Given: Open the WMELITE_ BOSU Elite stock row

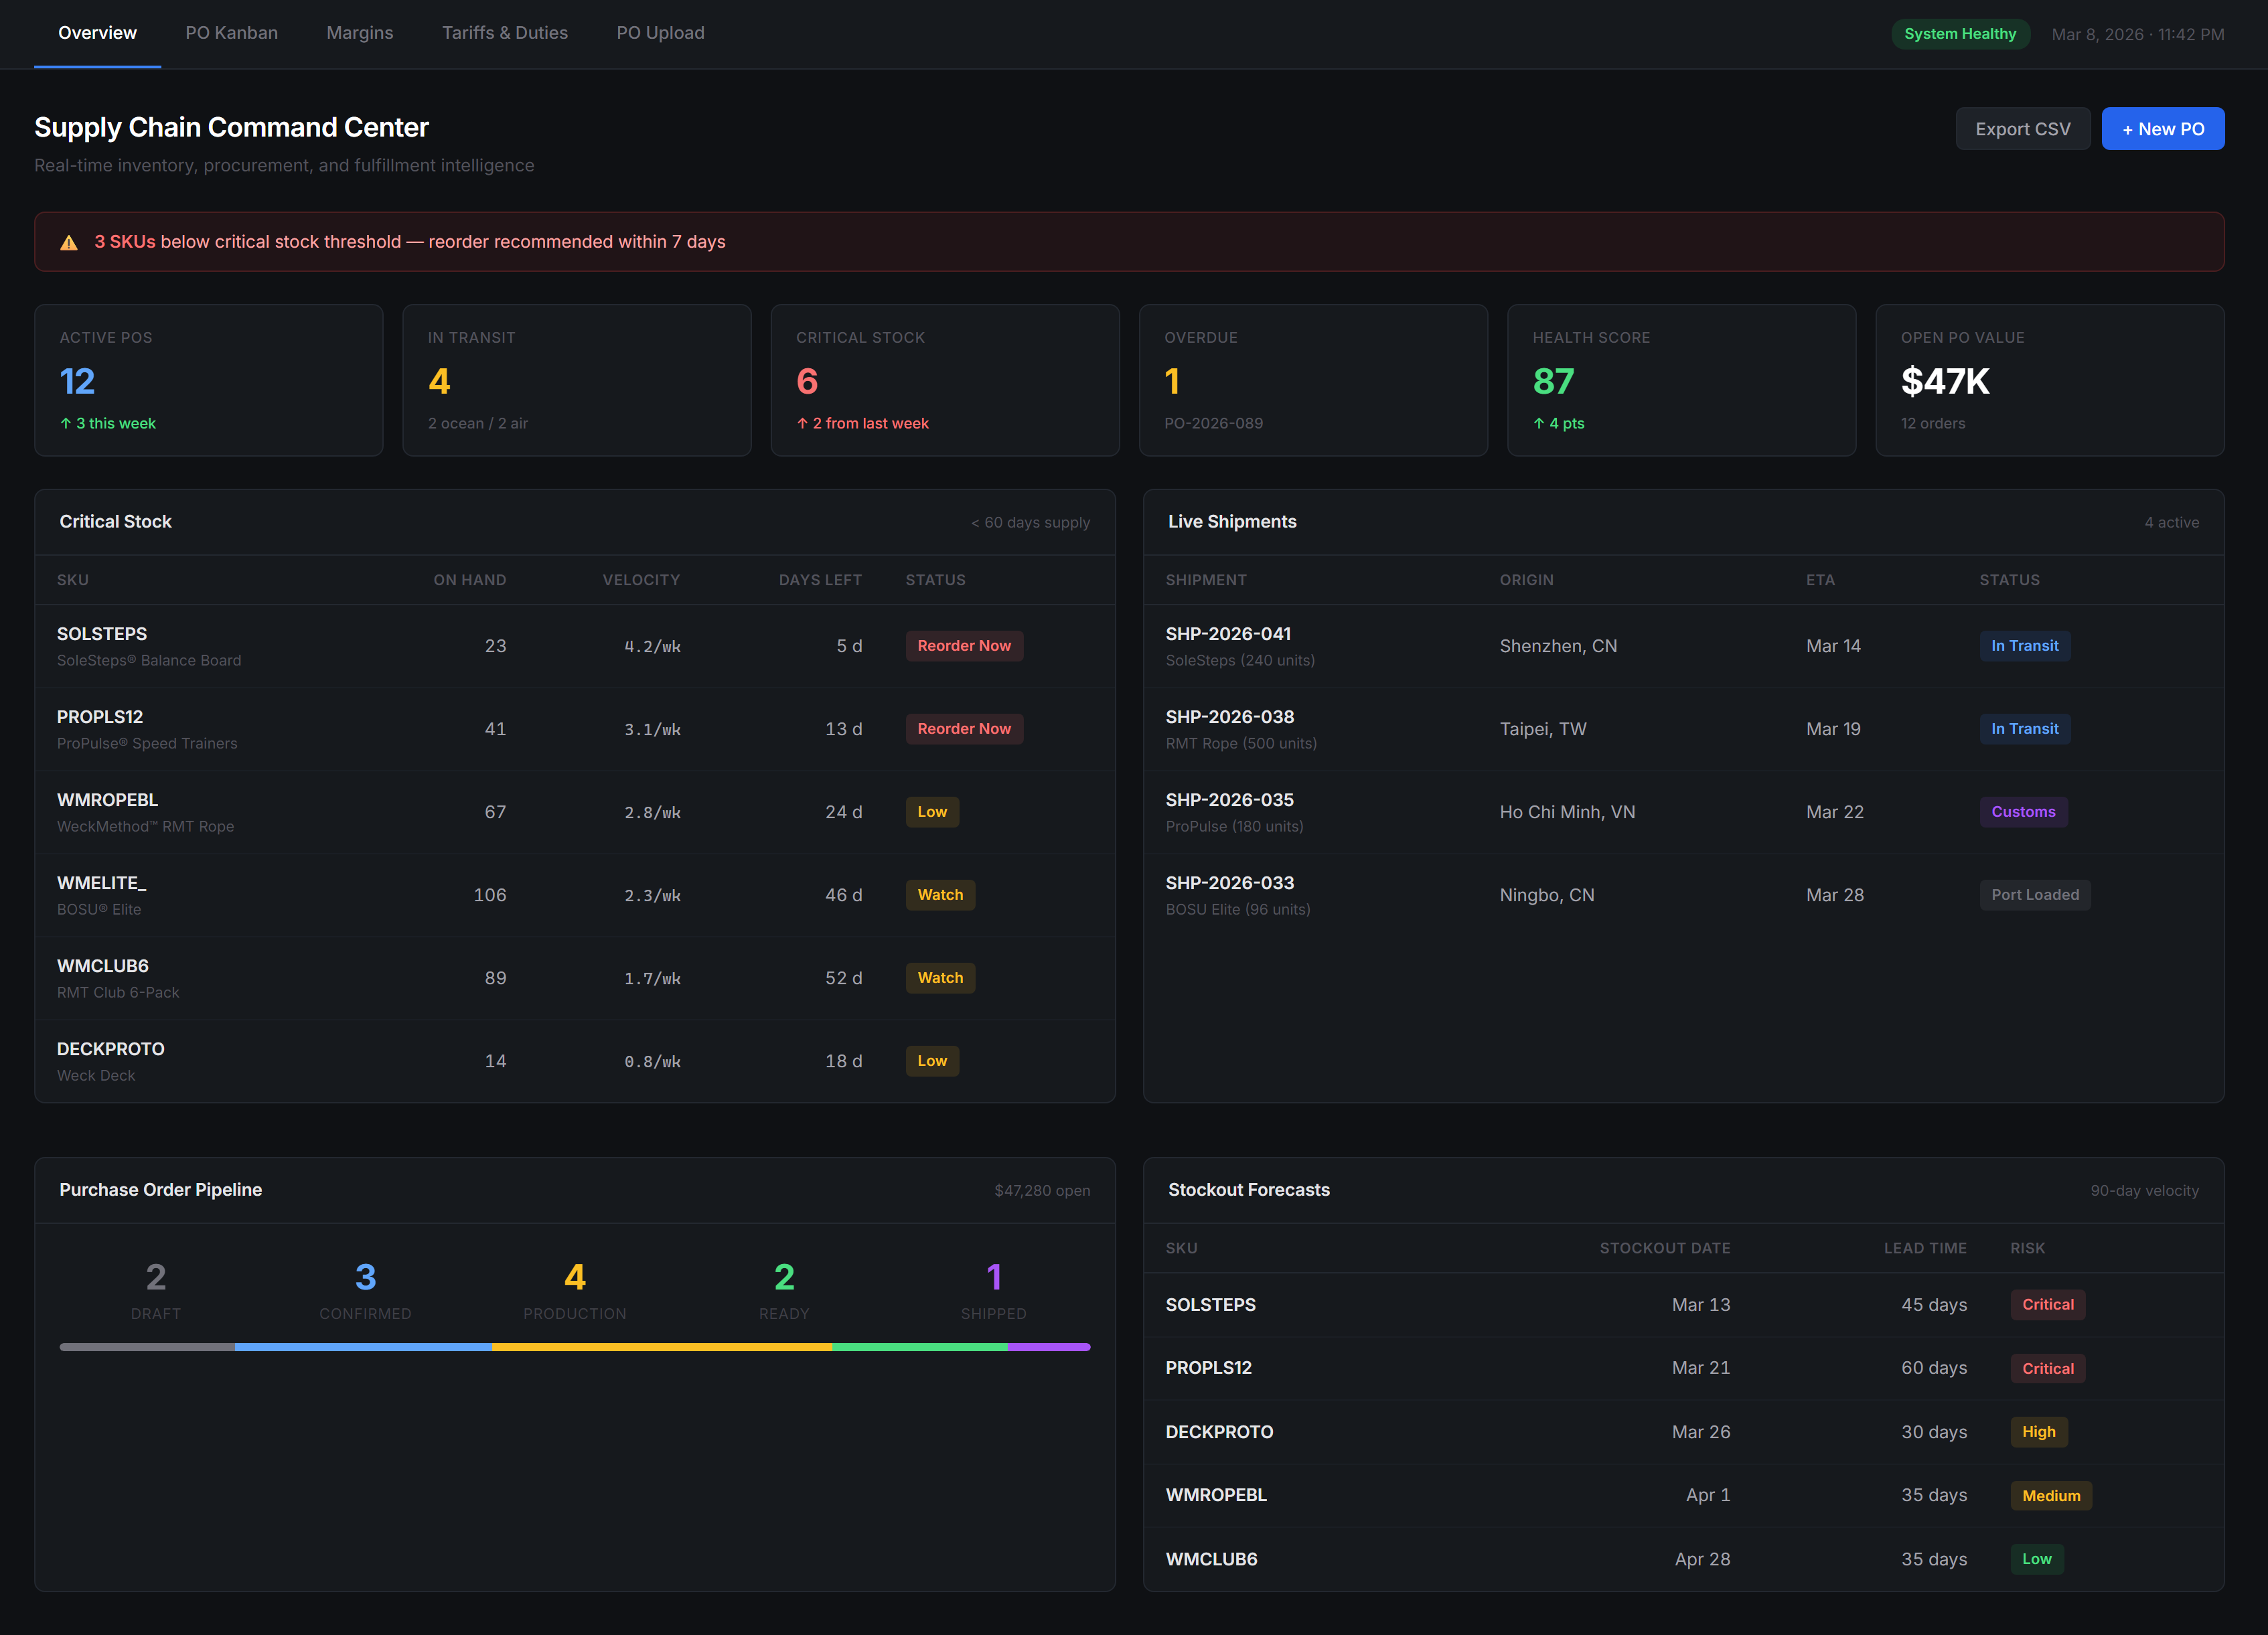Looking at the screenshot, I should [x=101, y=883].
